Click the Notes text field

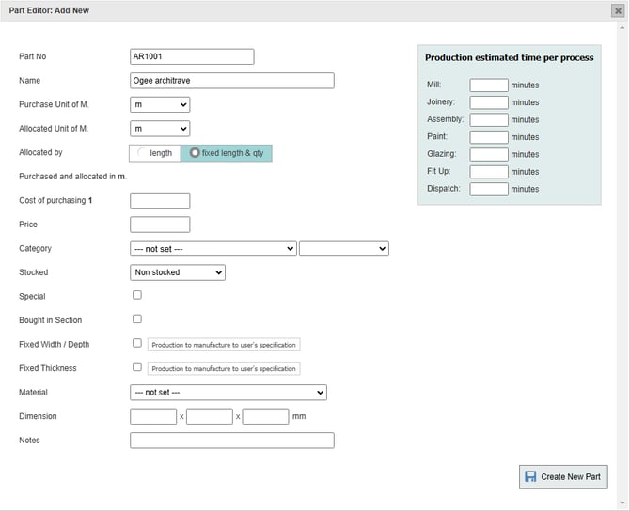point(231,441)
